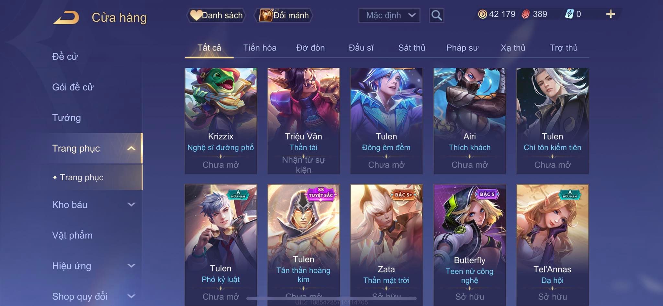The width and height of the screenshot is (663, 306).
Task: Go to Đề cử sidebar item
Action: pos(65,57)
